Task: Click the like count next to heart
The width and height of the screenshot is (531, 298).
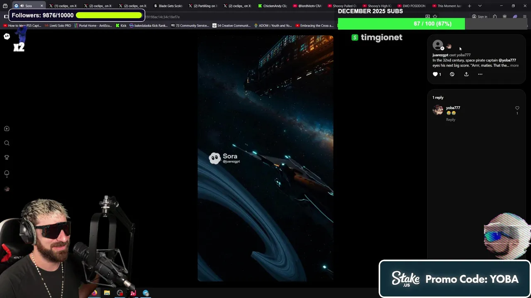Action: (x=440, y=74)
